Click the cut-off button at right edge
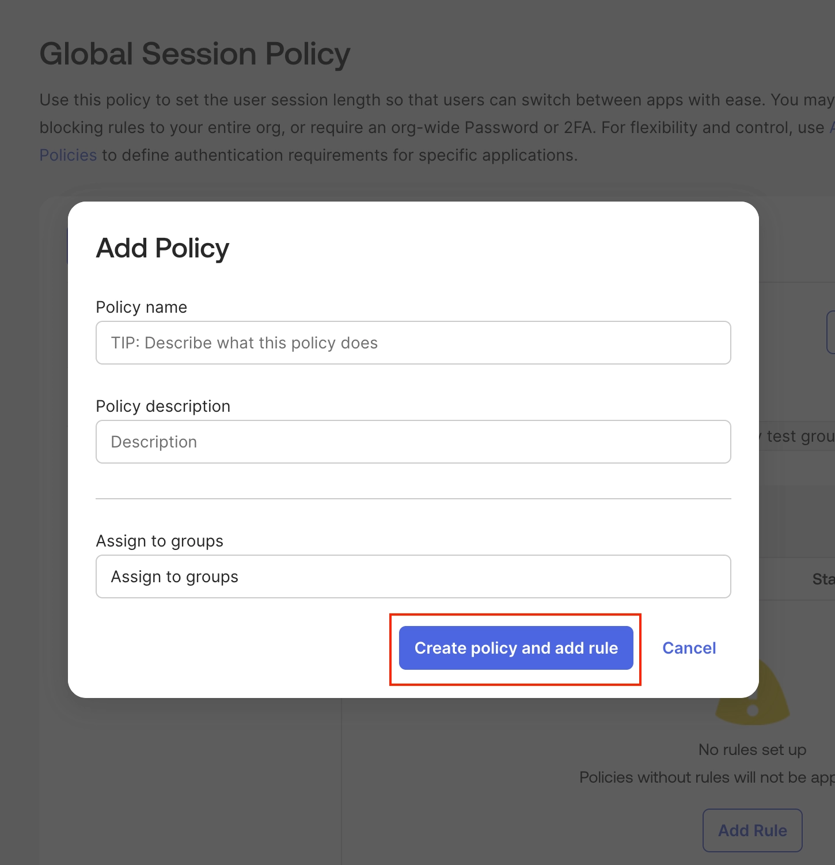Screen dimensions: 835x865 pos(830,332)
